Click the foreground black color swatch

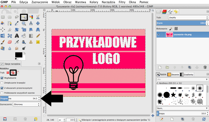point(19,55)
